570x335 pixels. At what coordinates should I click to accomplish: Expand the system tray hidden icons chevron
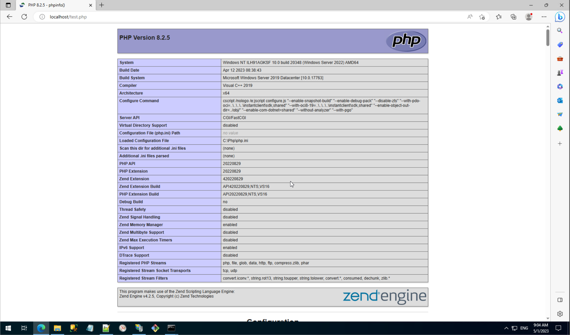(x=506, y=328)
